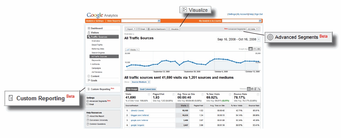Select Direct Traffic in the sidebar
Viewport: 341px width, 138px height.
tap(97, 45)
